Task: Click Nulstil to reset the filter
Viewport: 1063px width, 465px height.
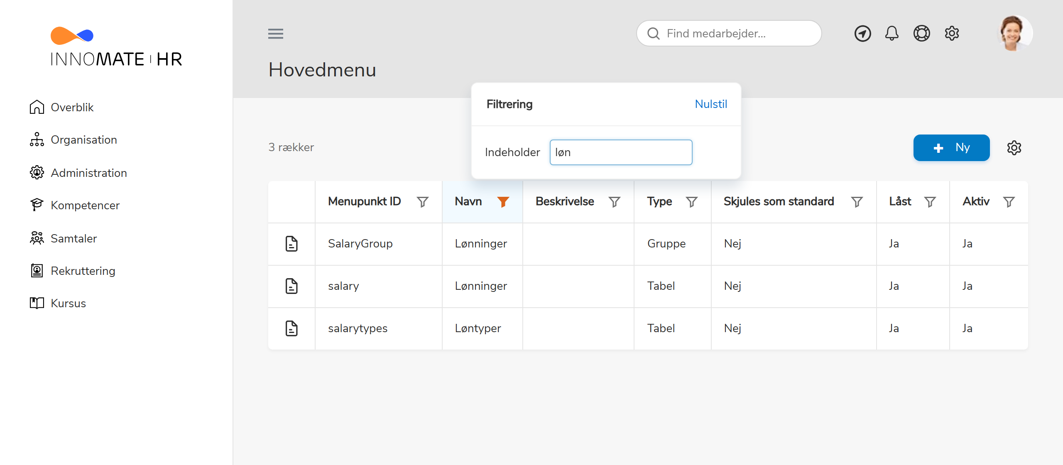Action: [711, 104]
